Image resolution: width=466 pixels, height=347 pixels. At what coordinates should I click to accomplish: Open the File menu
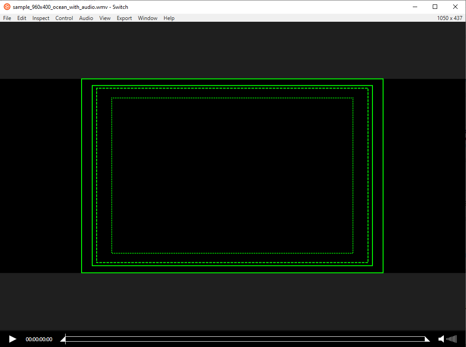7,18
